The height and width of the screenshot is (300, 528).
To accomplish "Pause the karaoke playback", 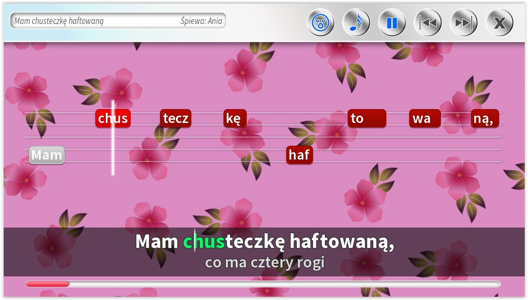I will coord(392,22).
